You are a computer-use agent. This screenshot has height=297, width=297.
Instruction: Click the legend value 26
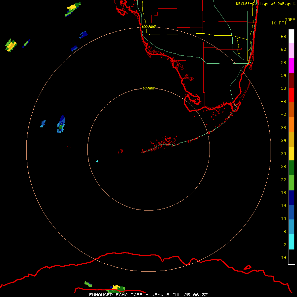coord(283,167)
